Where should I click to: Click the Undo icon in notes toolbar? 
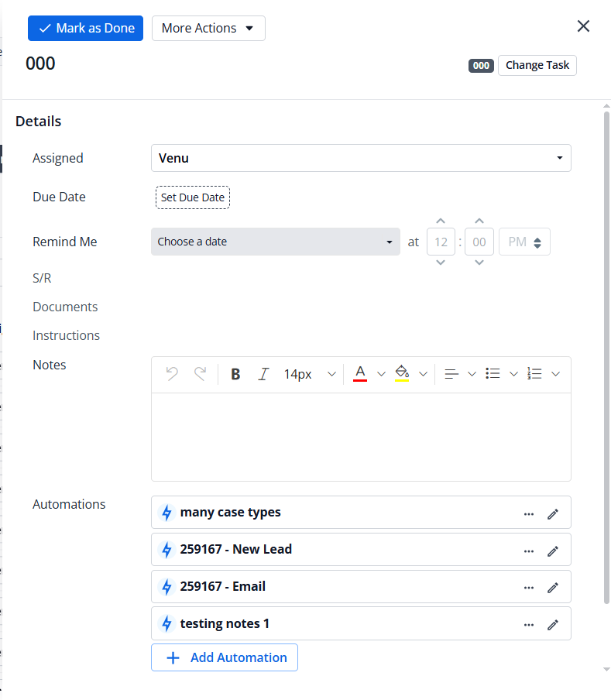(x=172, y=374)
